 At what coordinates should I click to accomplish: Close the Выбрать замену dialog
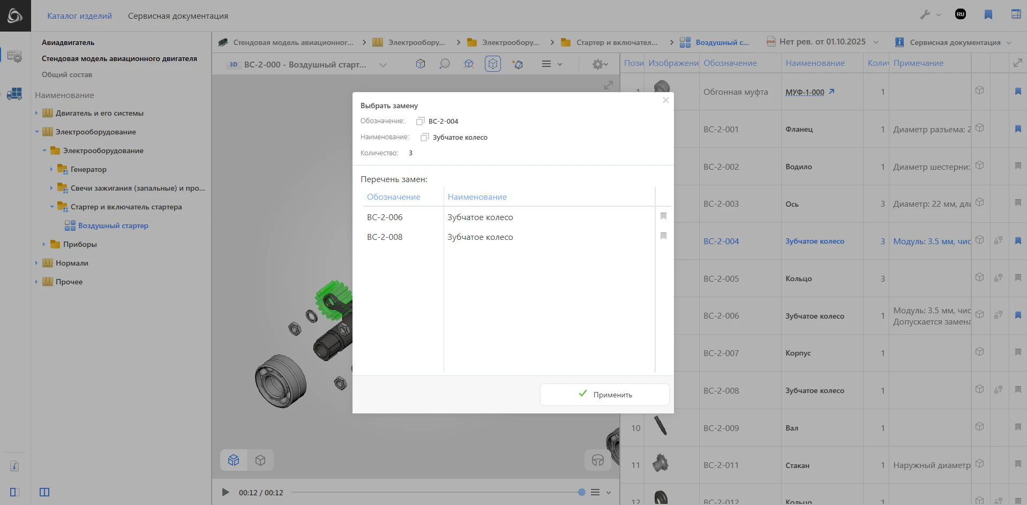coord(665,100)
